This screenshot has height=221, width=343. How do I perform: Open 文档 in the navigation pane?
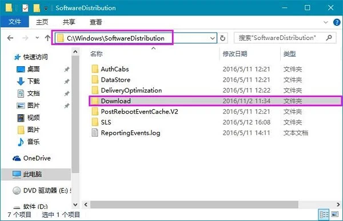[x=33, y=94]
